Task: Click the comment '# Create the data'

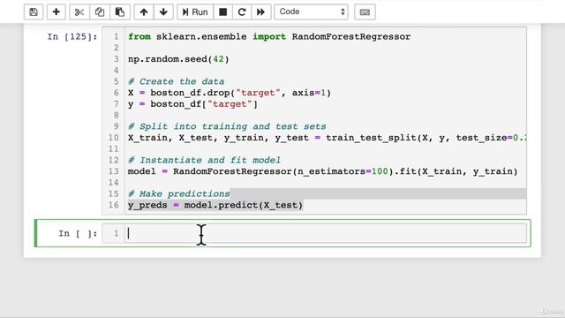Action: click(177, 81)
